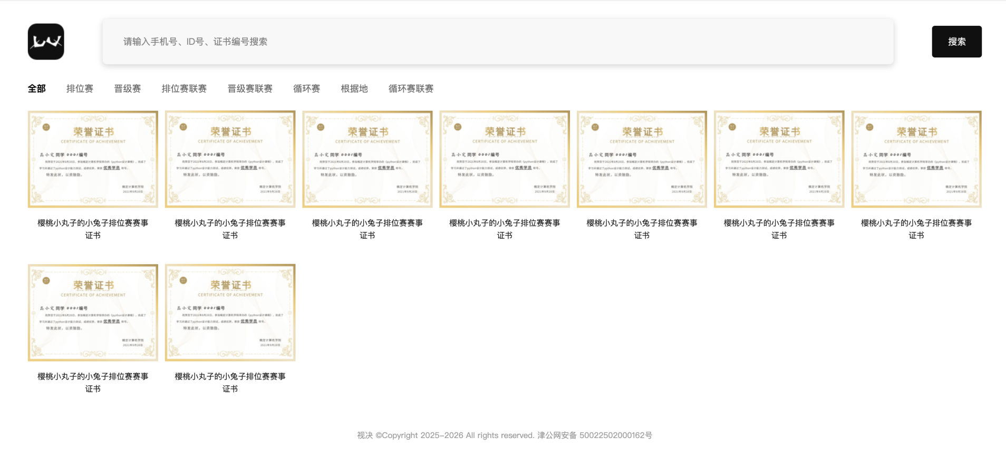The width and height of the screenshot is (1006, 466).
Task: Click the title under the sixth top-row certificate
Action: tap(779, 229)
